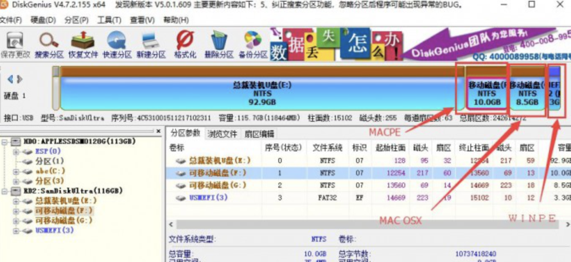Click the DiskGenius banner advertisement
The height and width of the screenshot is (262, 571).
click(x=420, y=45)
